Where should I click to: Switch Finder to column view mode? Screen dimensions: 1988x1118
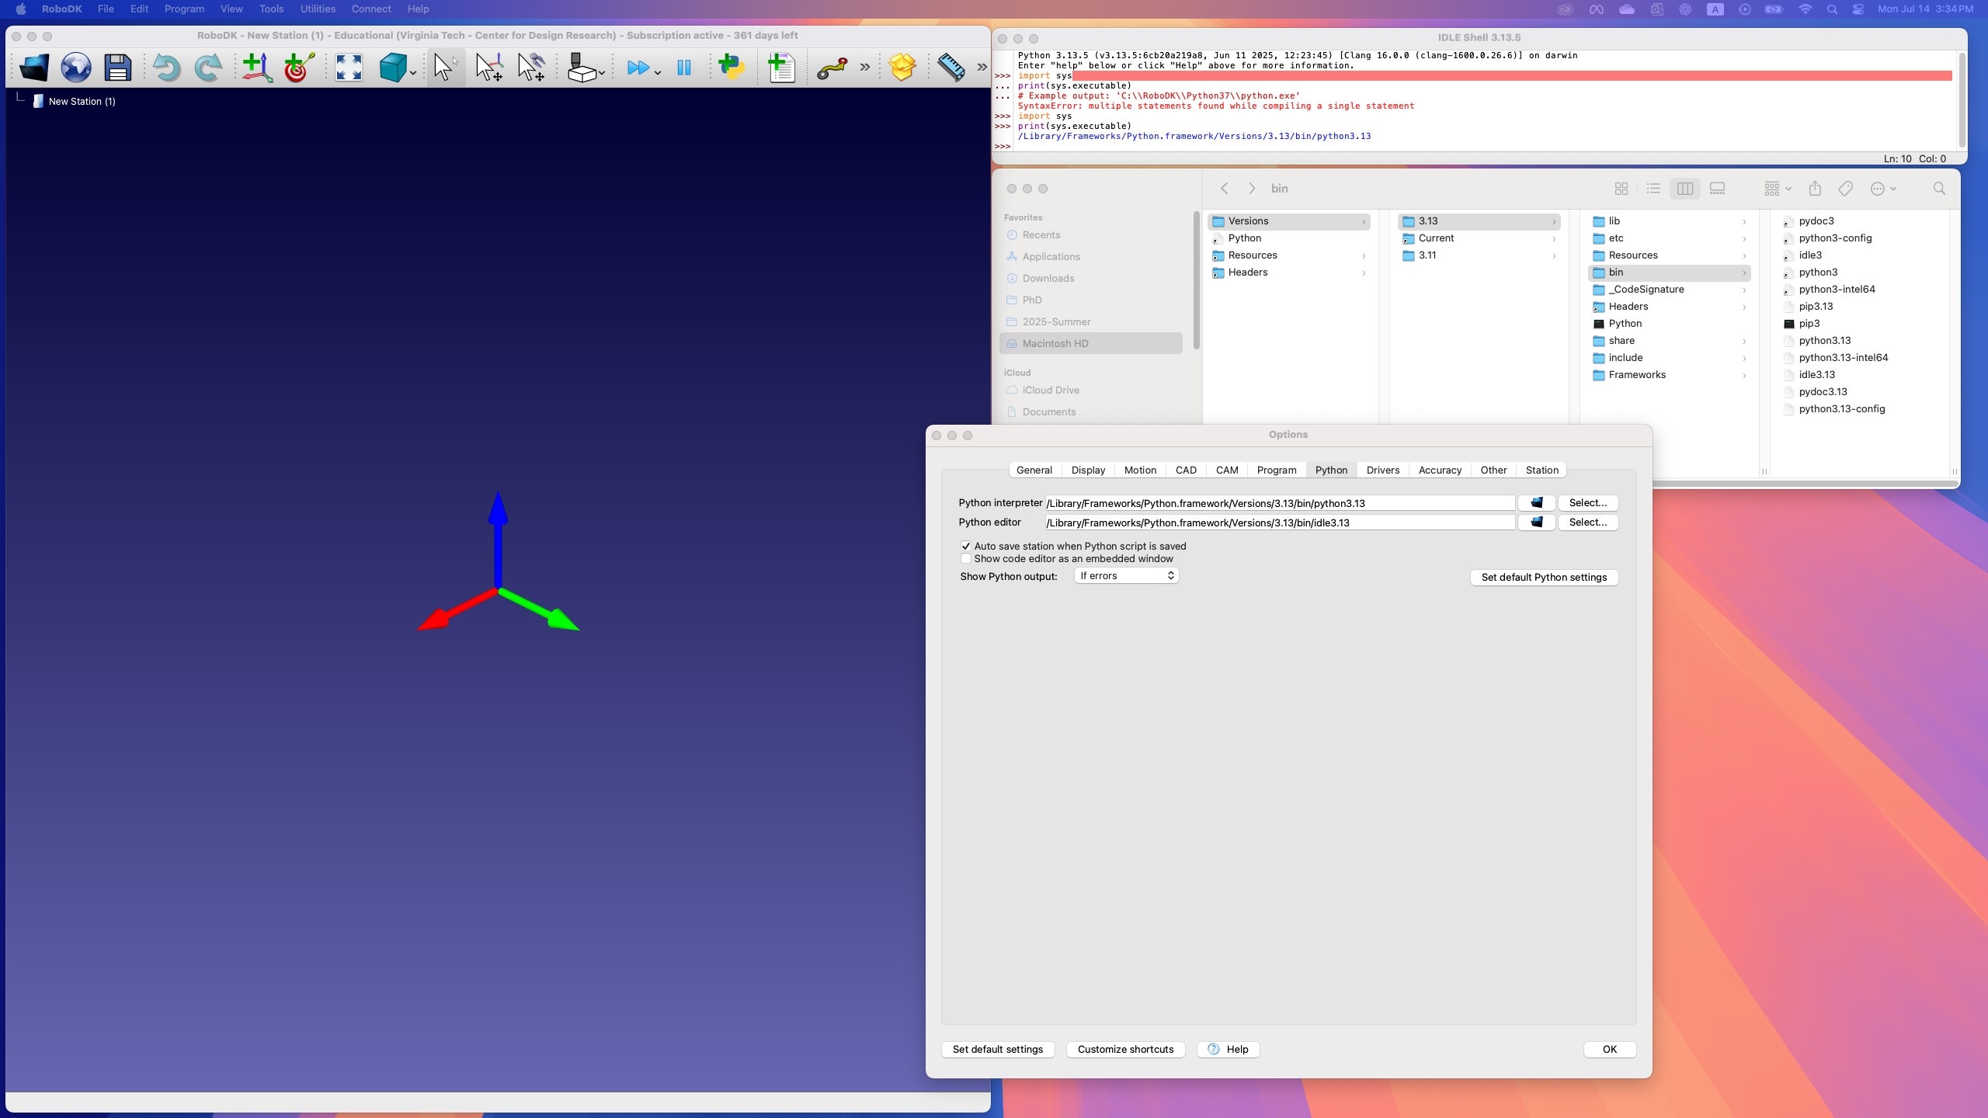[x=1684, y=189]
